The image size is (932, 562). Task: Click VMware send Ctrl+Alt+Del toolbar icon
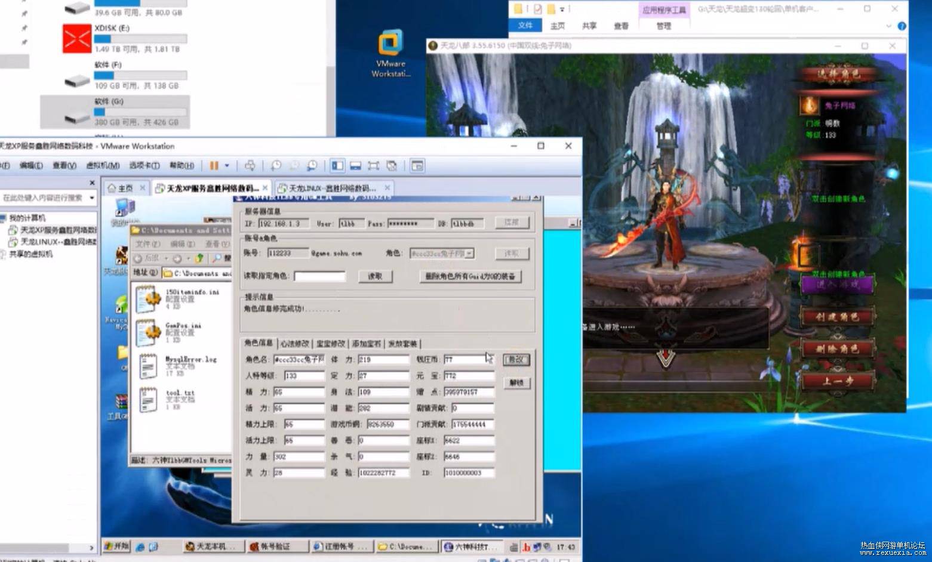[x=250, y=165]
